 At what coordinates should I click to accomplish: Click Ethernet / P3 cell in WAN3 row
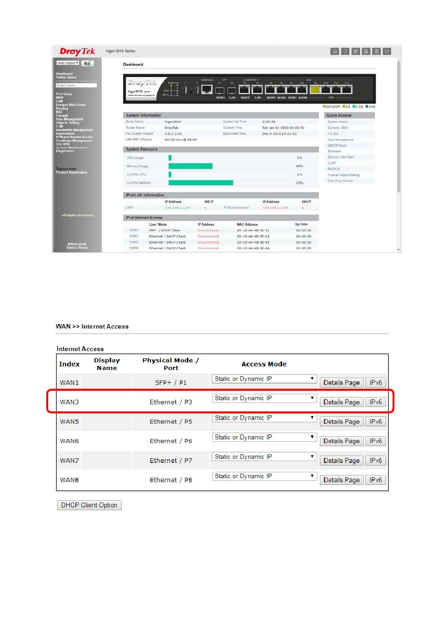coord(171,402)
